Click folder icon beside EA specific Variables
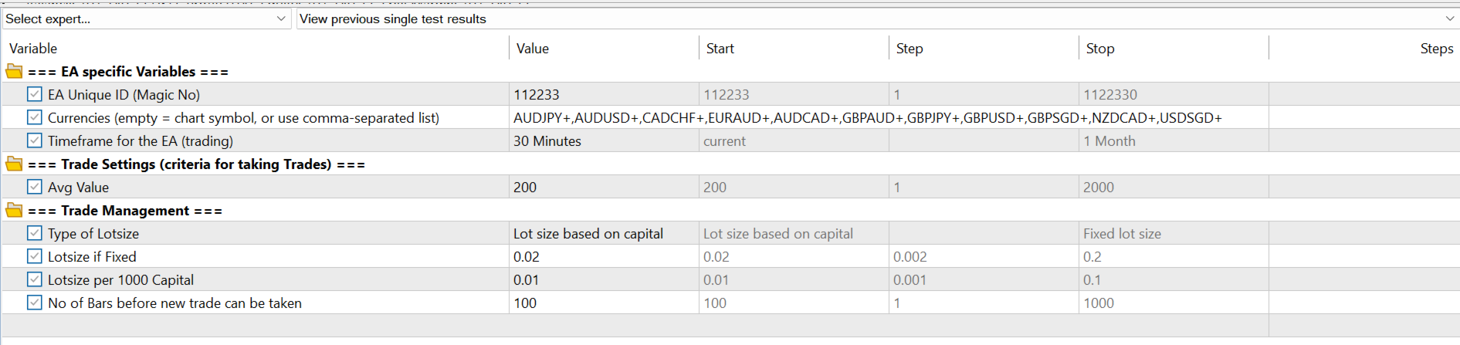The height and width of the screenshot is (345, 1460). click(x=14, y=72)
